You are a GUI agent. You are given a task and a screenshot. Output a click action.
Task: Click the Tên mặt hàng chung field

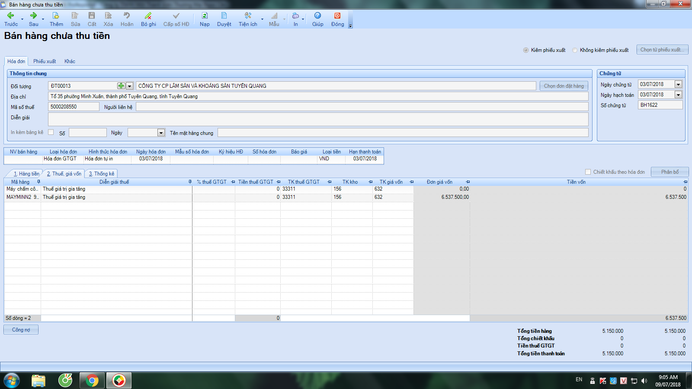[403, 133]
